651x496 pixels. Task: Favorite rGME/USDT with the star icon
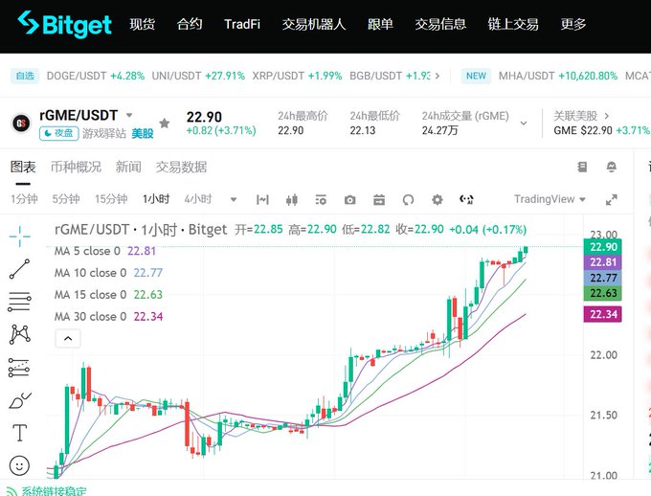pos(165,123)
